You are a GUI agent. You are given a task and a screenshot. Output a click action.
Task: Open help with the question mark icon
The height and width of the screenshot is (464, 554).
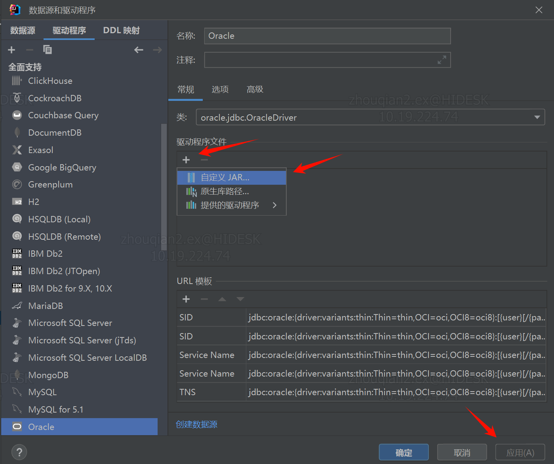(19, 452)
